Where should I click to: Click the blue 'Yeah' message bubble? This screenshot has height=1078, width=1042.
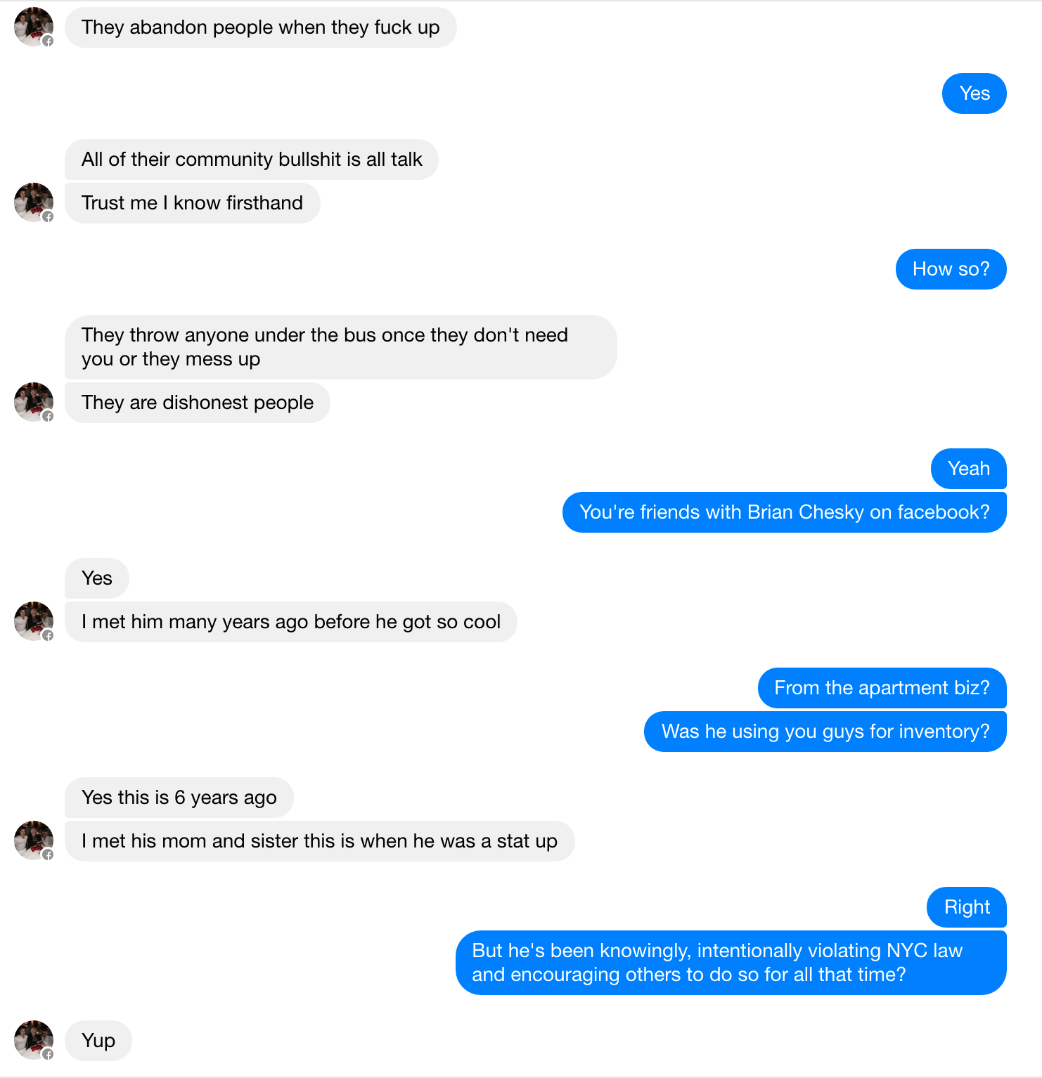coord(968,469)
